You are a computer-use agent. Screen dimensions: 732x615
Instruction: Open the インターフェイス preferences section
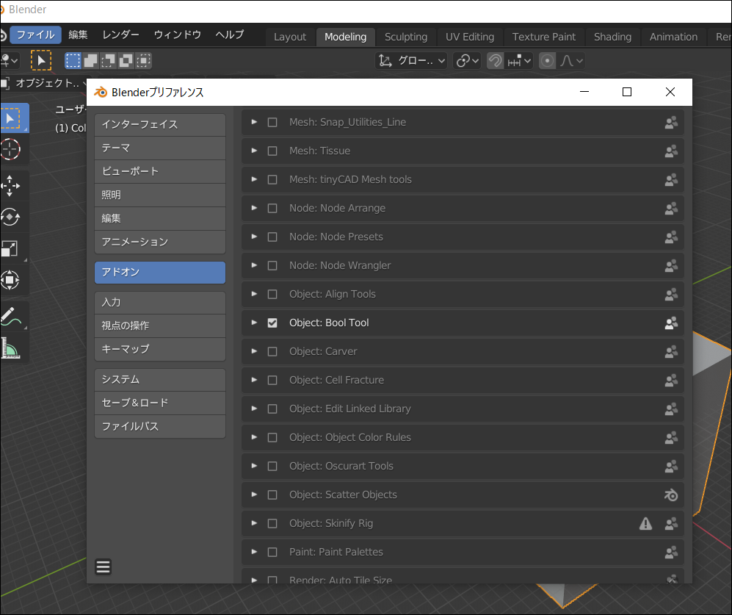pos(160,125)
